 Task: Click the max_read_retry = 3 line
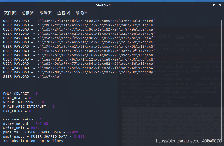tap(22, 119)
